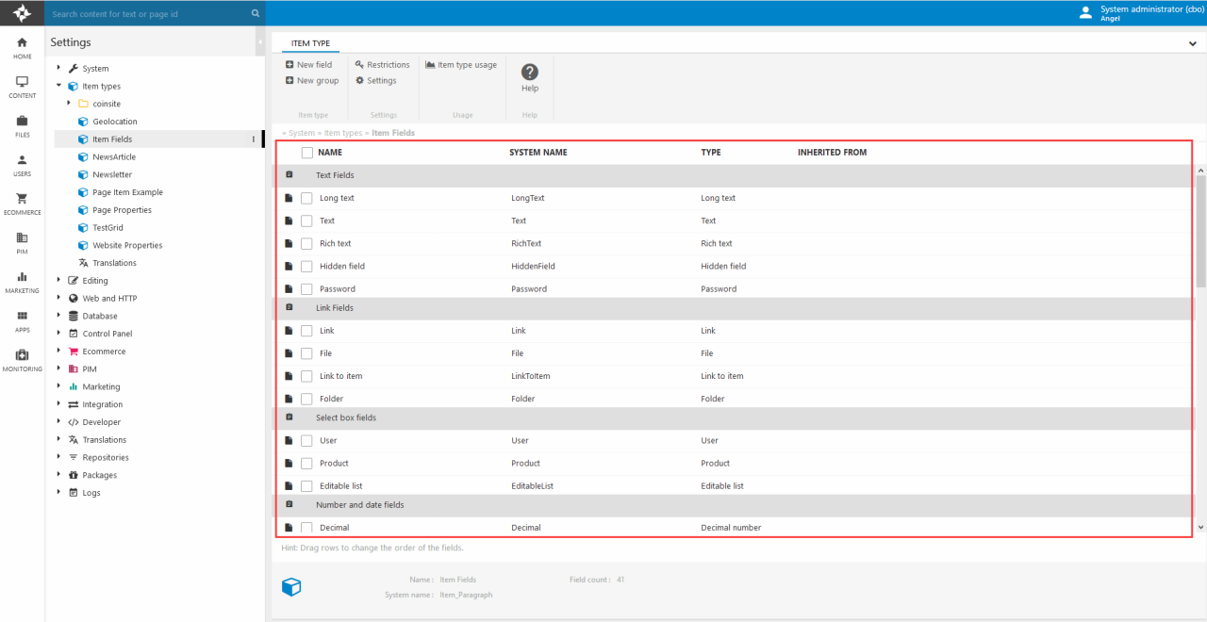The height and width of the screenshot is (622, 1207).
Task: Click the Monitoring icon in left navigation
Action: click(x=22, y=355)
